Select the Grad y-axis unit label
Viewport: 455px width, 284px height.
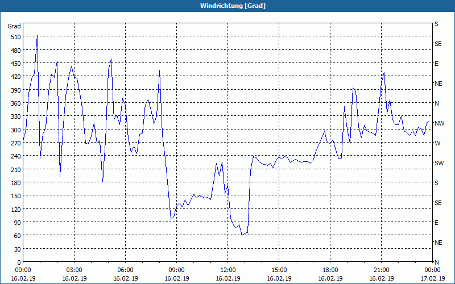(x=14, y=26)
